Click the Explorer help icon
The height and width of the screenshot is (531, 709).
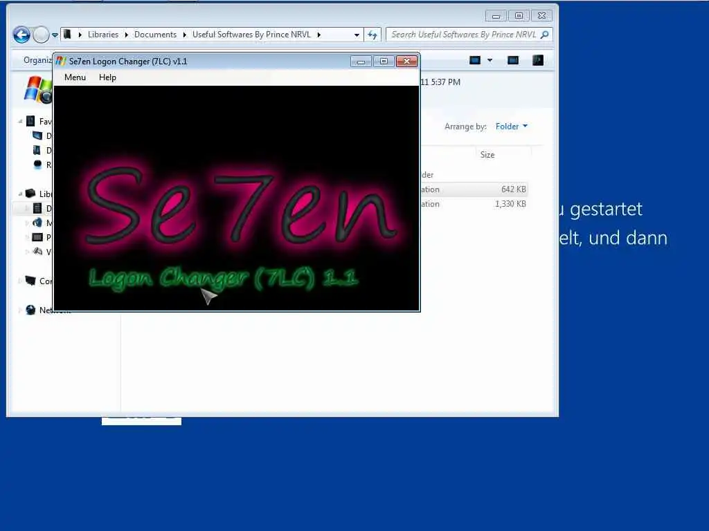tap(537, 60)
